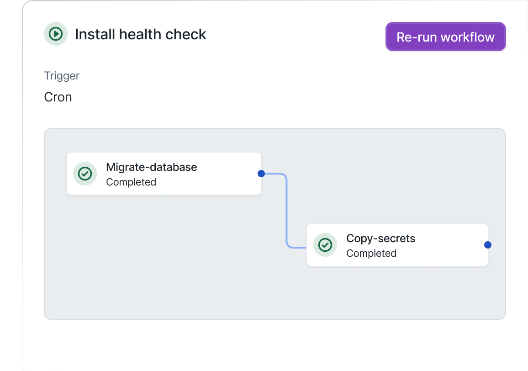This screenshot has width=528, height=371.
Task: Click the Copy-secrets green checkmark icon
Action: pos(325,245)
